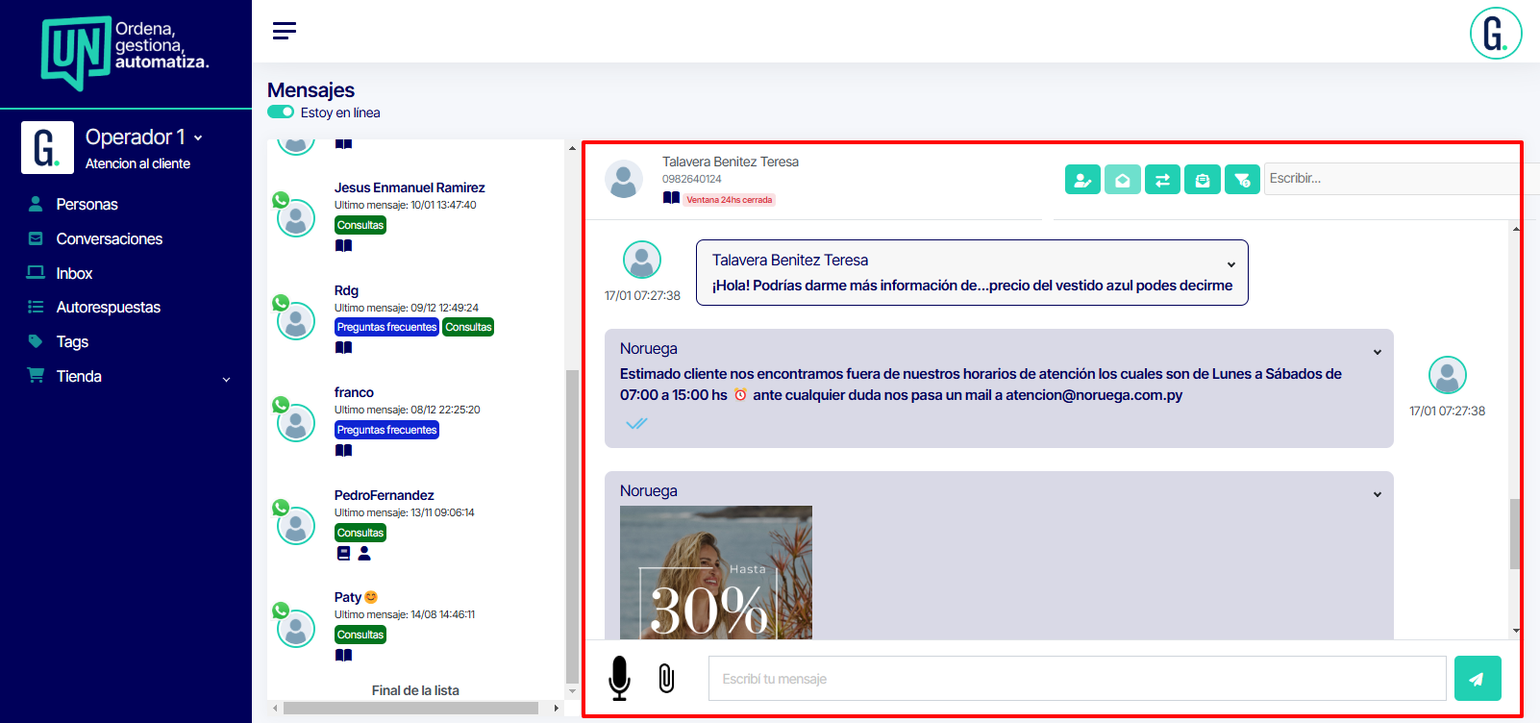Click the Tienda shopping cart icon

point(36,375)
